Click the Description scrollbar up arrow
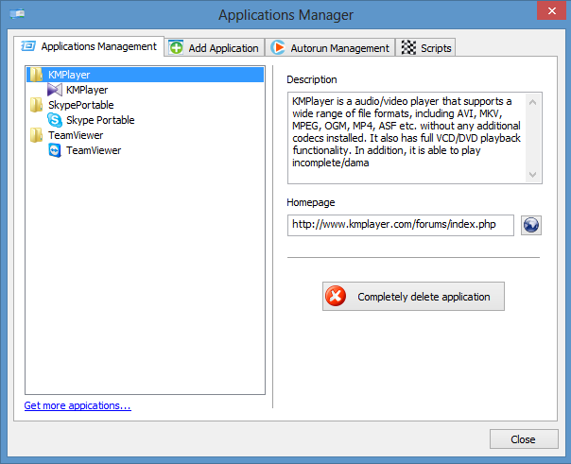The height and width of the screenshot is (464, 571). [533, 102]
